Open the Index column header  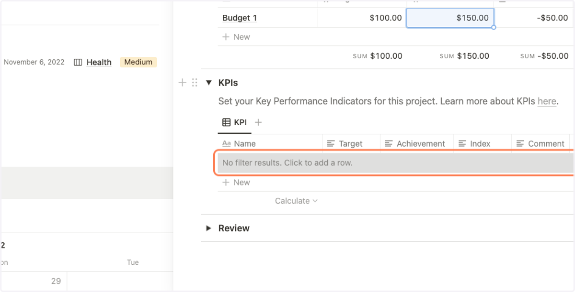pyautogui.click(x=483, y=143)
